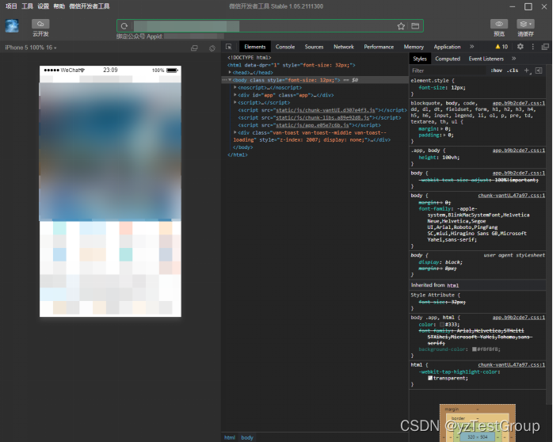
Task: Expand the van-toast div node
Action: 235,132
